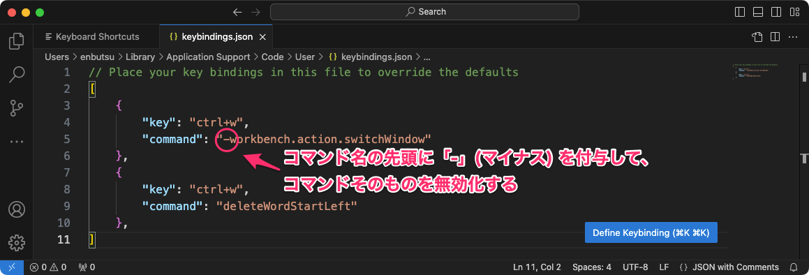809x275 pixels.
Task: Open Remote Window indicator in status bar
Action: coord(12,267)
